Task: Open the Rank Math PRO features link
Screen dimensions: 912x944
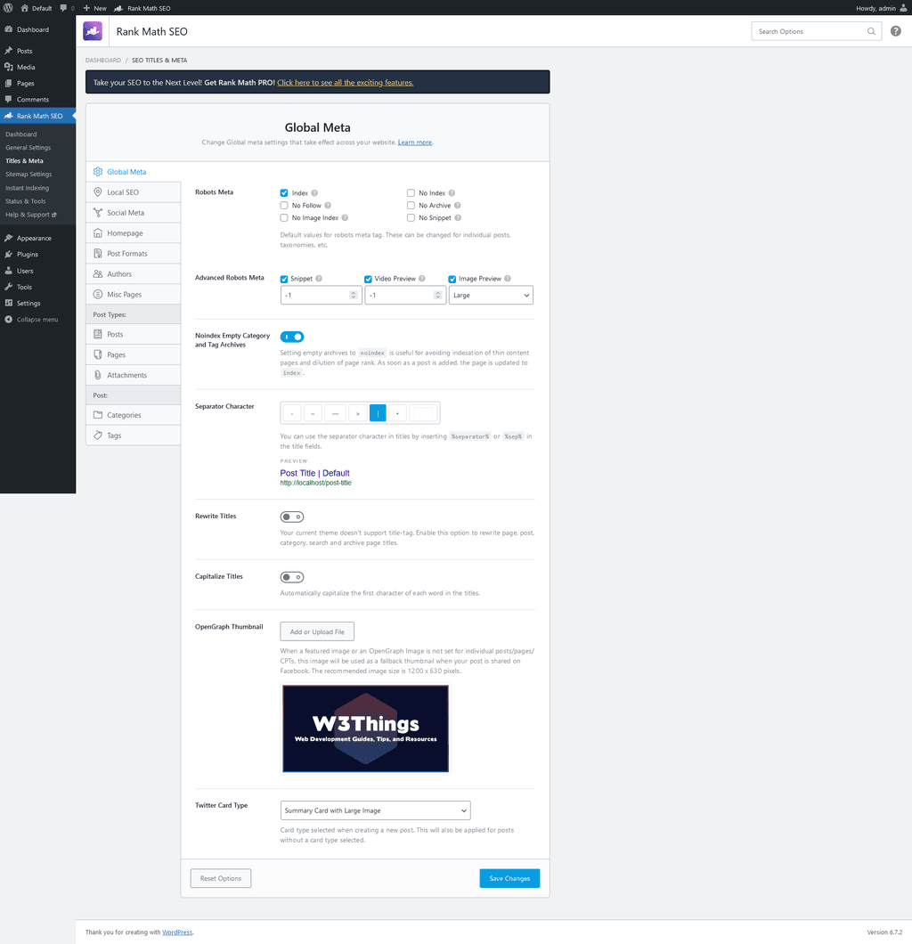Action: [x=345, y=83]
